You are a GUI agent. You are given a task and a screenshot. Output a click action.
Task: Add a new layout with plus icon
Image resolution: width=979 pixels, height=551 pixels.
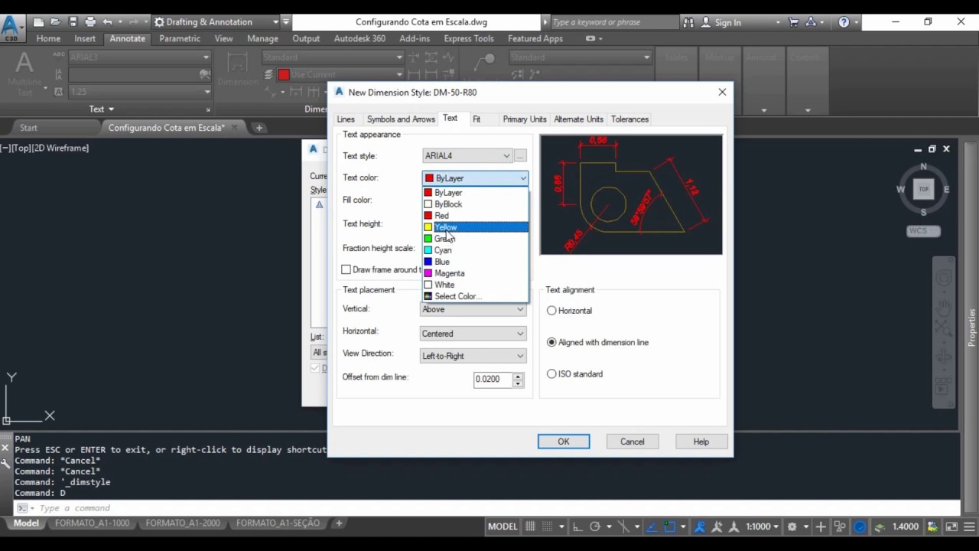(339, 523)
